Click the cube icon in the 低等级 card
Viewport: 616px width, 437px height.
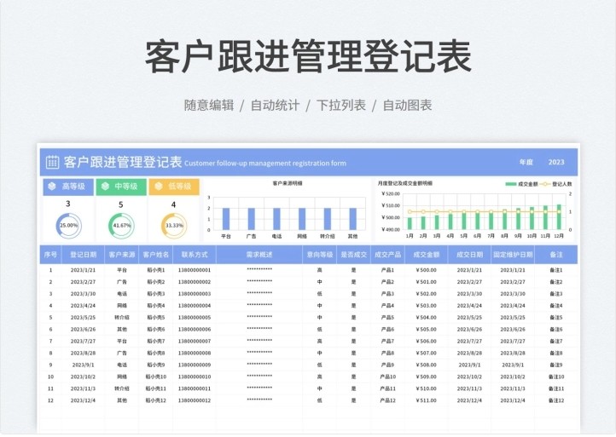point(159,187)
